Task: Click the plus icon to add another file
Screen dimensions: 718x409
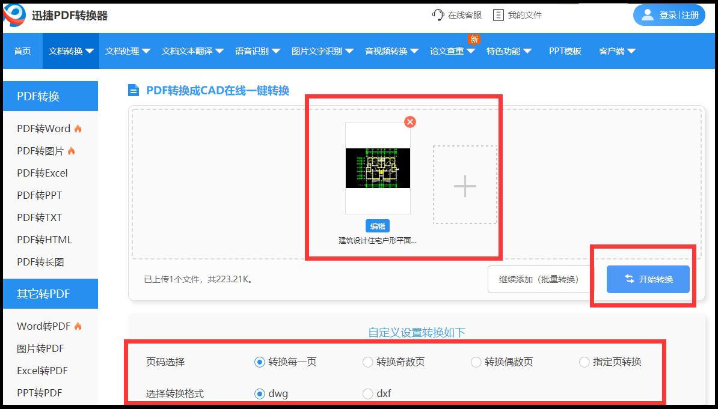Action: tap(464, 187)
